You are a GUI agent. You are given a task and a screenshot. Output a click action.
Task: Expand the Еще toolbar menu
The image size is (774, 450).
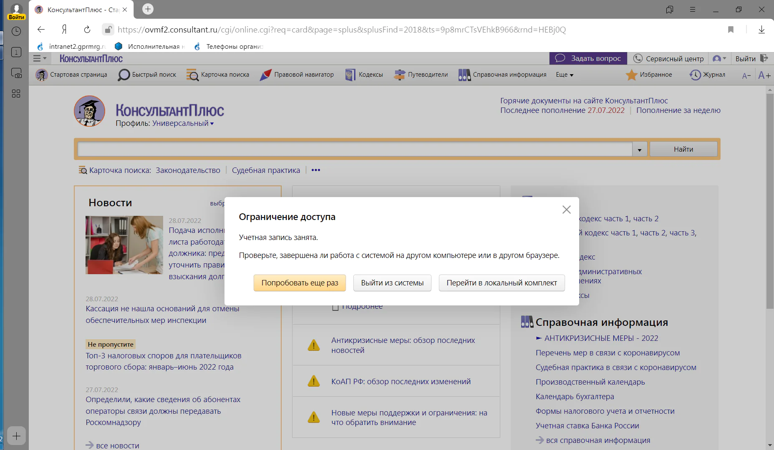tap(565, 75)
